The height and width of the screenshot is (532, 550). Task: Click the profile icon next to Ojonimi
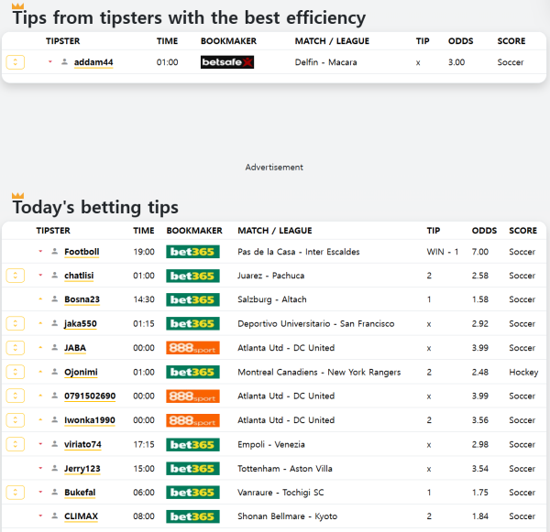click(55, 372)
